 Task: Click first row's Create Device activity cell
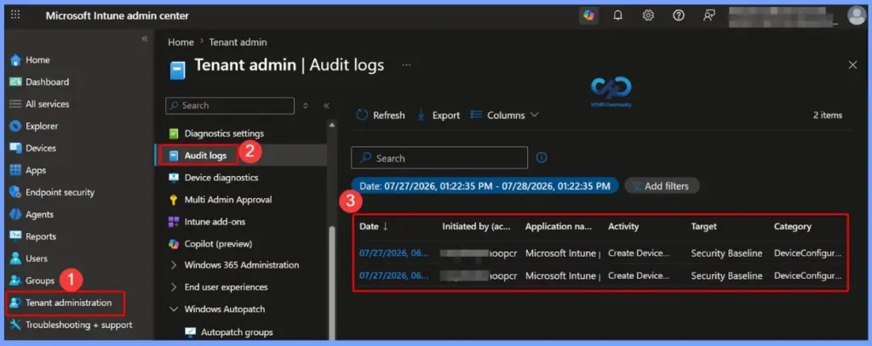639,253
